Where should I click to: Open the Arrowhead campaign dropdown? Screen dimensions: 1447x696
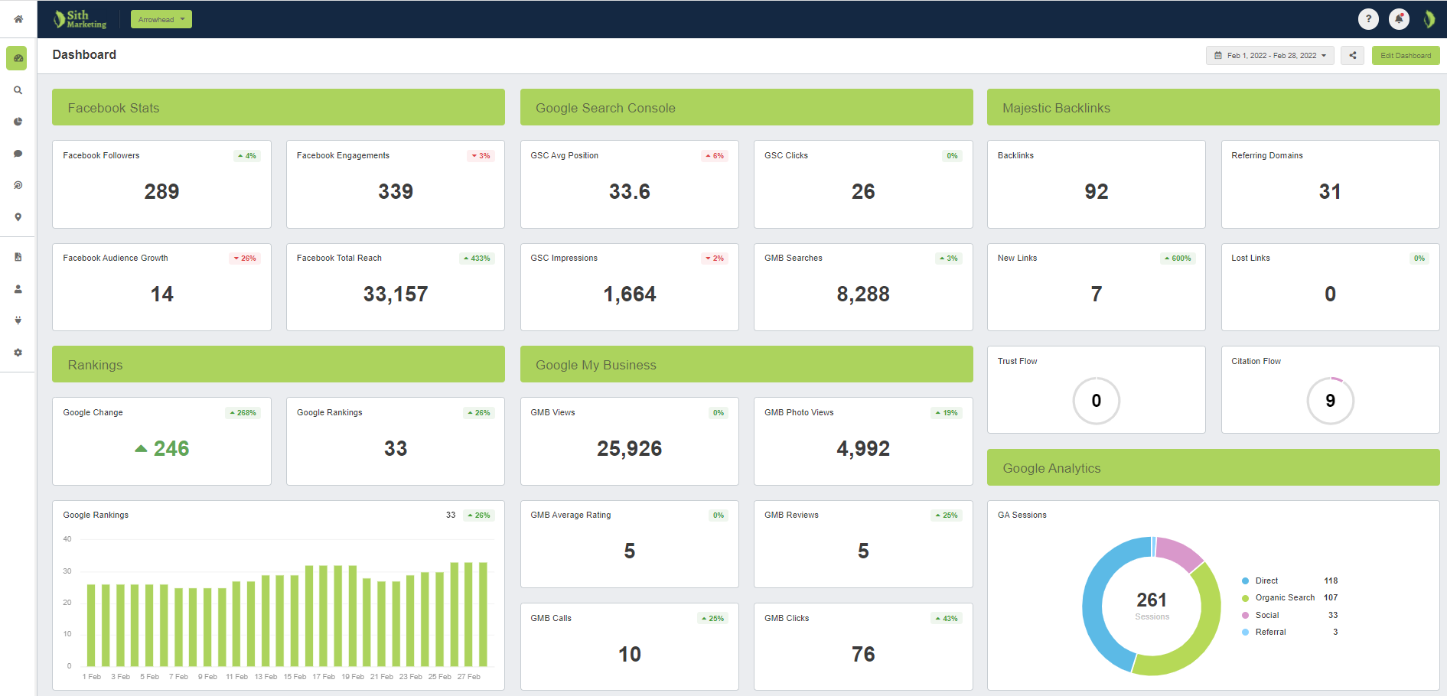[x=161, y=19]
